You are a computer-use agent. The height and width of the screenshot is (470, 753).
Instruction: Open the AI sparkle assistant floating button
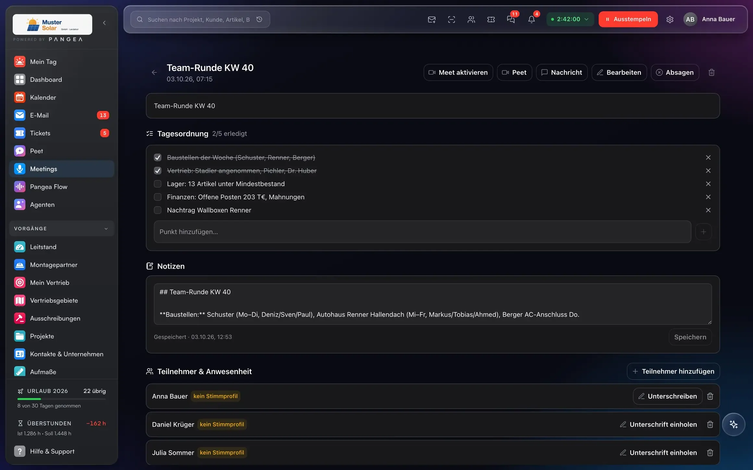point(734,424)
